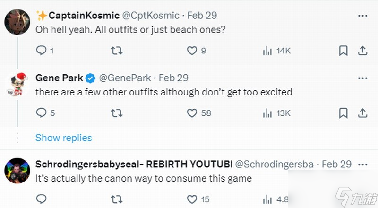Open more options on Gene Park's tweet
This screenshot has width=378, height=208.
[x=362, y=78]
